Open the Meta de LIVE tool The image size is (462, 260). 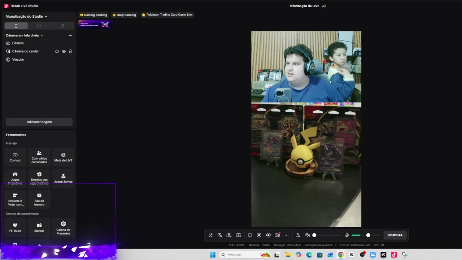(63, 157)
